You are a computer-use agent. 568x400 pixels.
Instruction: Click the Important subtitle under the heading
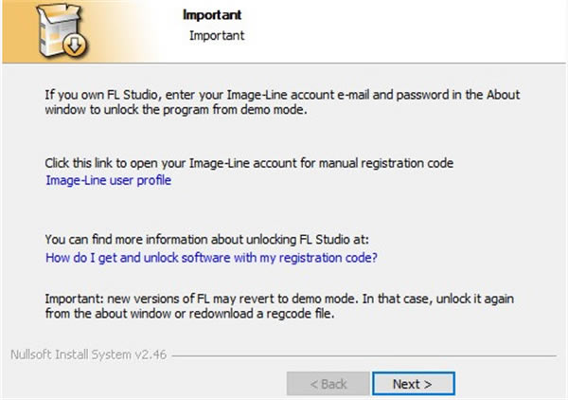[x=217, y=36]
